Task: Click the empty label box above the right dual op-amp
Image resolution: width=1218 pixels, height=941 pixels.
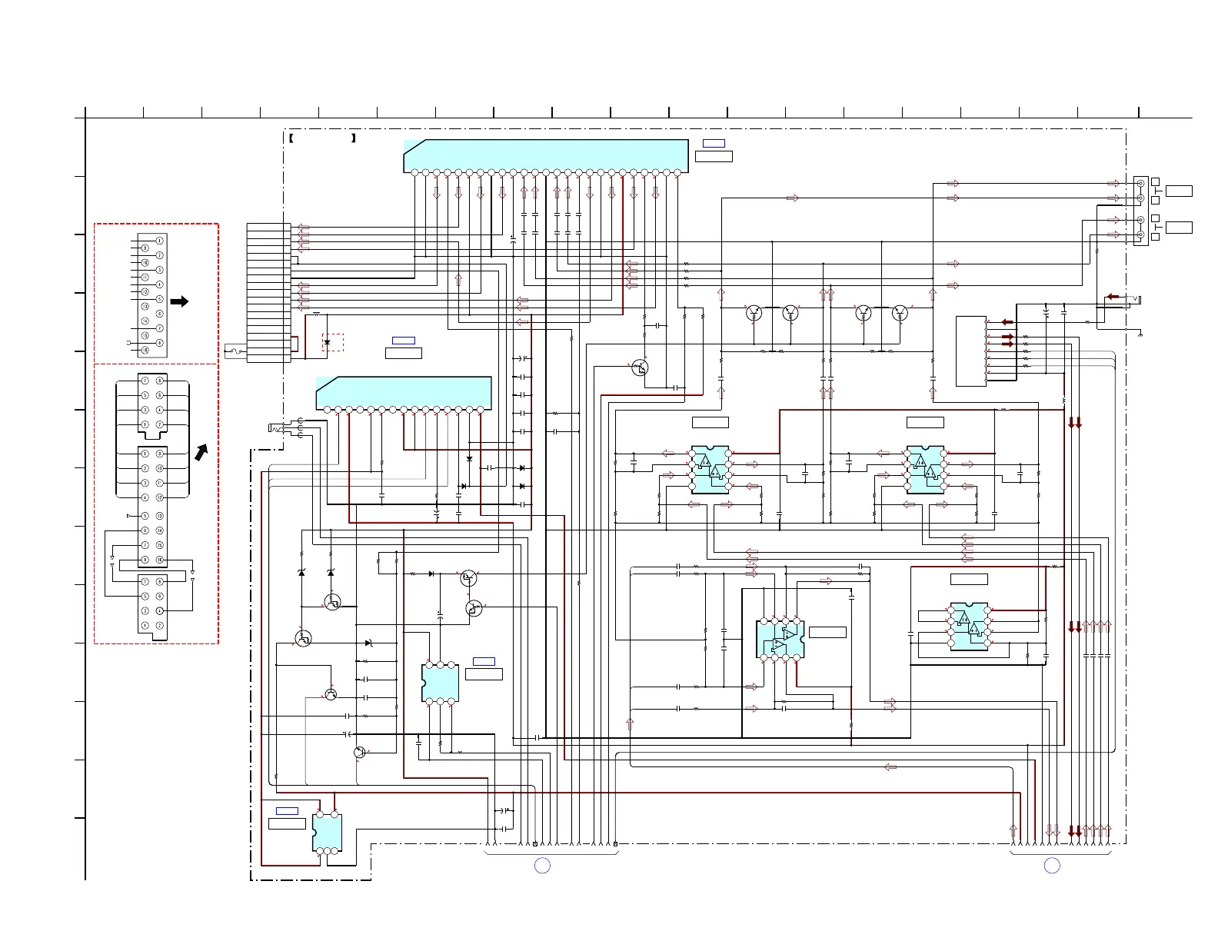Action: coord(925,423)
